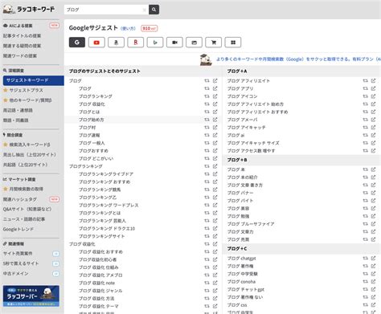Viewport: 381px width, 314px height.
Task: Open ニュース・話題の記事 in sidebar
Action: click(24, 219)
